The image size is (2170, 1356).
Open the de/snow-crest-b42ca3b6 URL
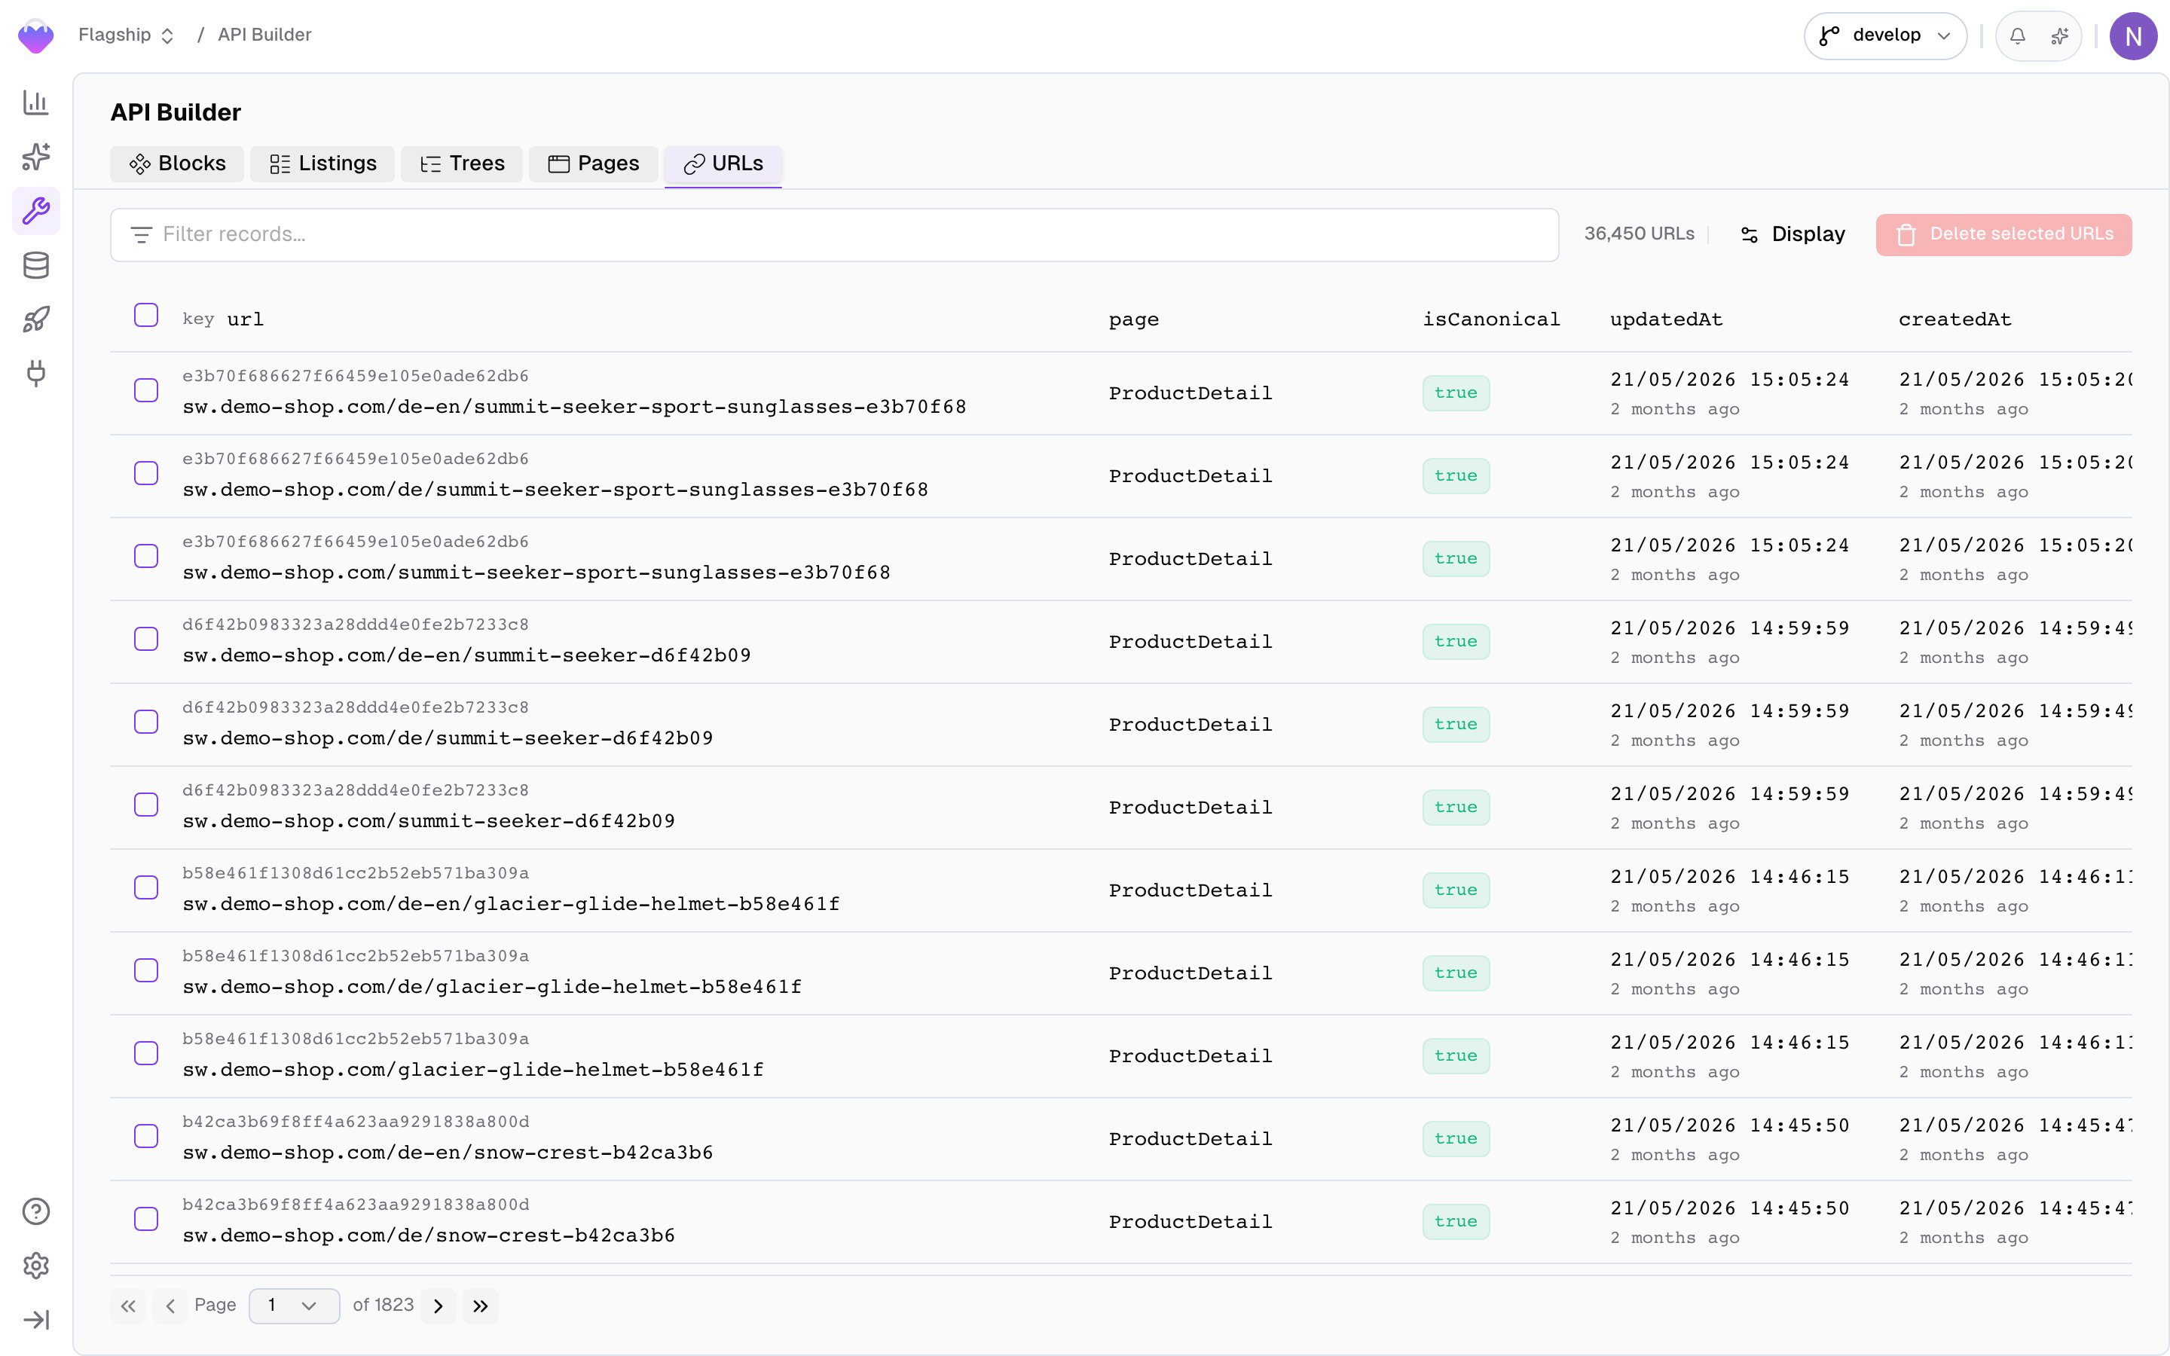429,1235
